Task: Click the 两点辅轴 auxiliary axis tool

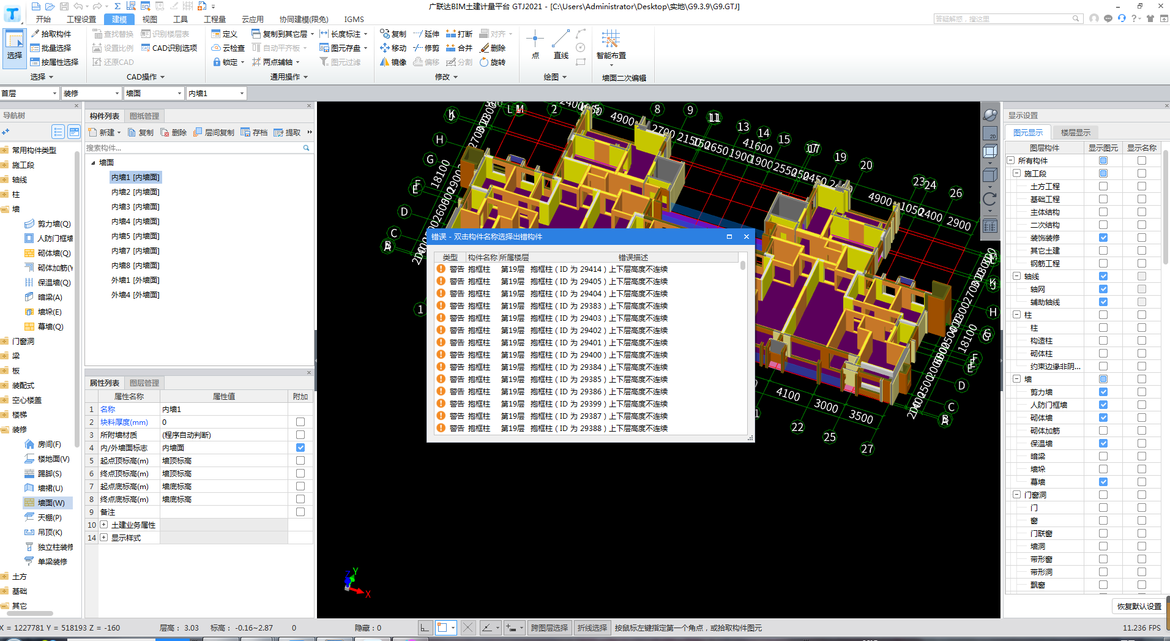Action: coord(275,62)
